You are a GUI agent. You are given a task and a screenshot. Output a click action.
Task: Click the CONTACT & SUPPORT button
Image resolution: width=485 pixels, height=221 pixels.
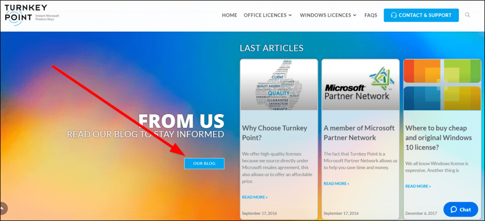(x=421, y=15)
